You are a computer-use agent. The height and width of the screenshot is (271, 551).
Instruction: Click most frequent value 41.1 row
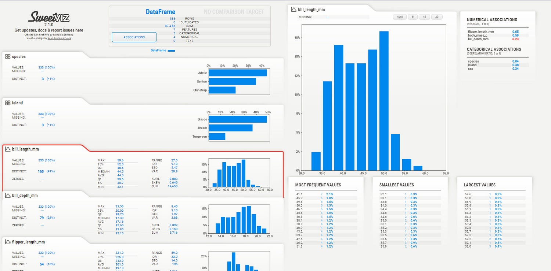(x=326, y=194)
